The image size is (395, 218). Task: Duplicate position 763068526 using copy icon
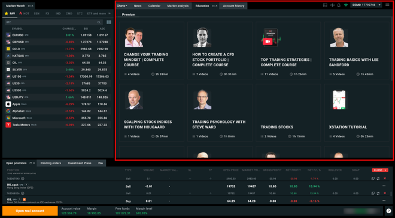pos(373,193)
